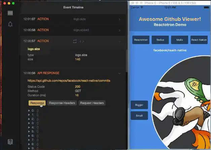This screenshot has width=211, height=150.
Task: Open the notifications bell in the sidebar
Action: 10,24
